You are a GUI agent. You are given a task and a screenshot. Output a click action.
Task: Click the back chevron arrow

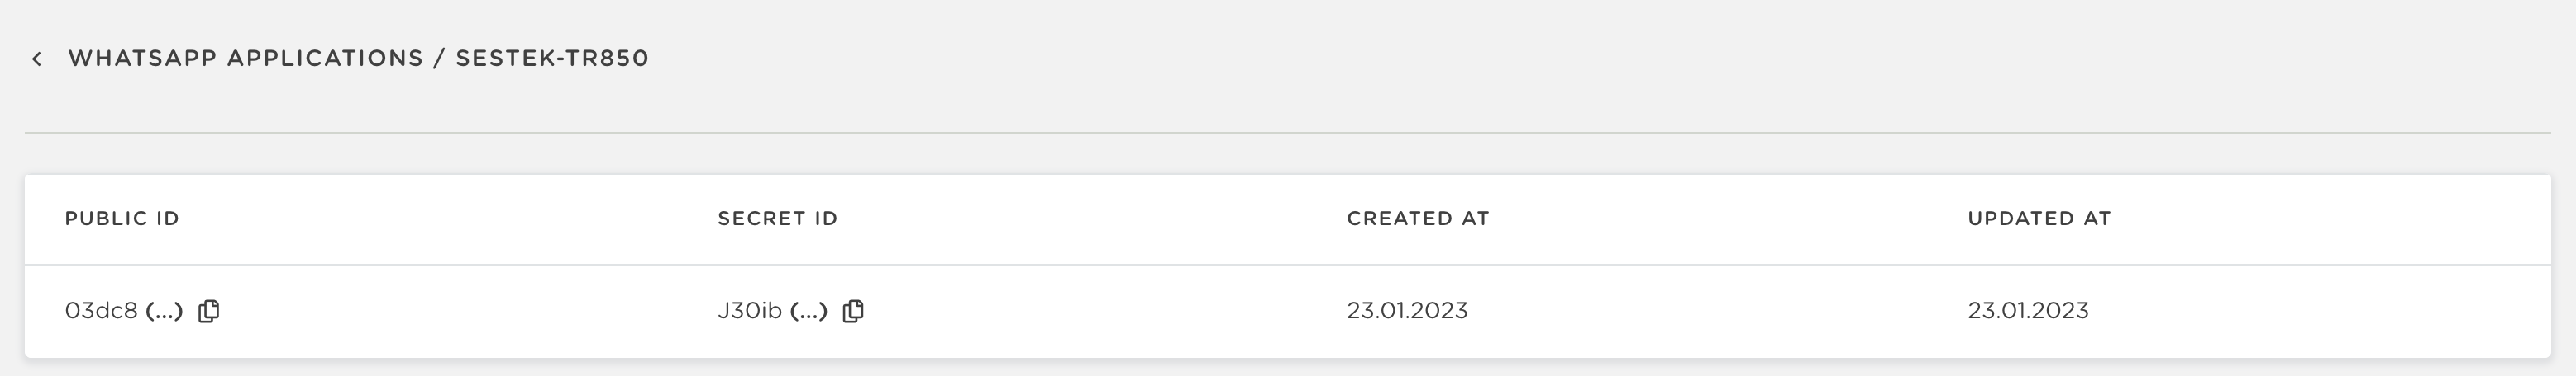point(37,59)
